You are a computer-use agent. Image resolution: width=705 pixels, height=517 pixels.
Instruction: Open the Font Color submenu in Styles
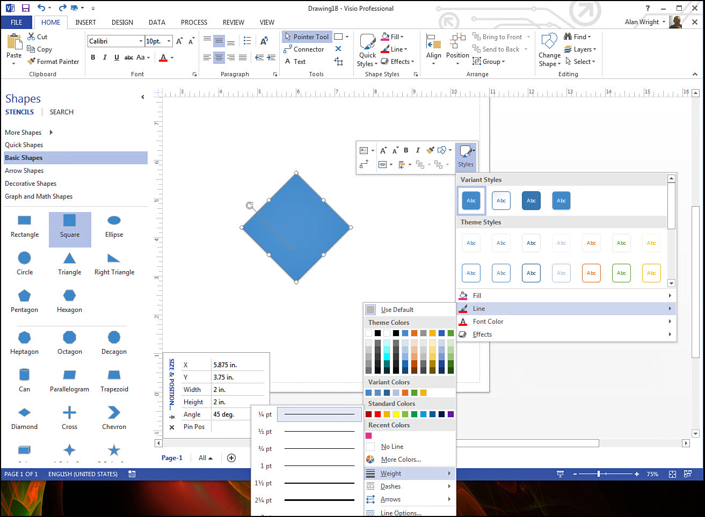[566, 322]
